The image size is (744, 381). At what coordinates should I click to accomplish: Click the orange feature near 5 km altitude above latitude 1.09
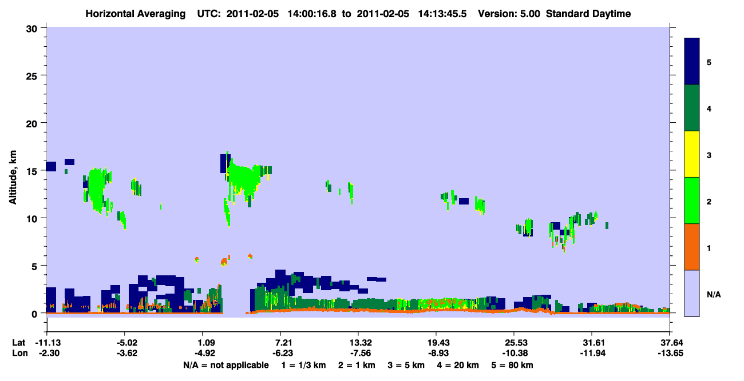[224, 262]
